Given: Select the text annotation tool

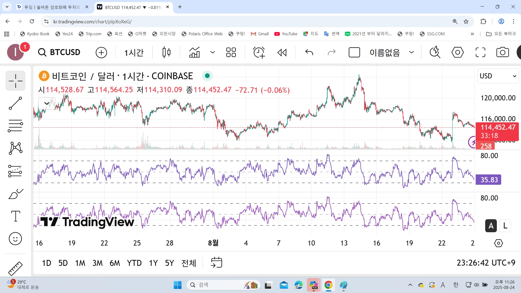Looking at the screenshot, I should 15,216.
